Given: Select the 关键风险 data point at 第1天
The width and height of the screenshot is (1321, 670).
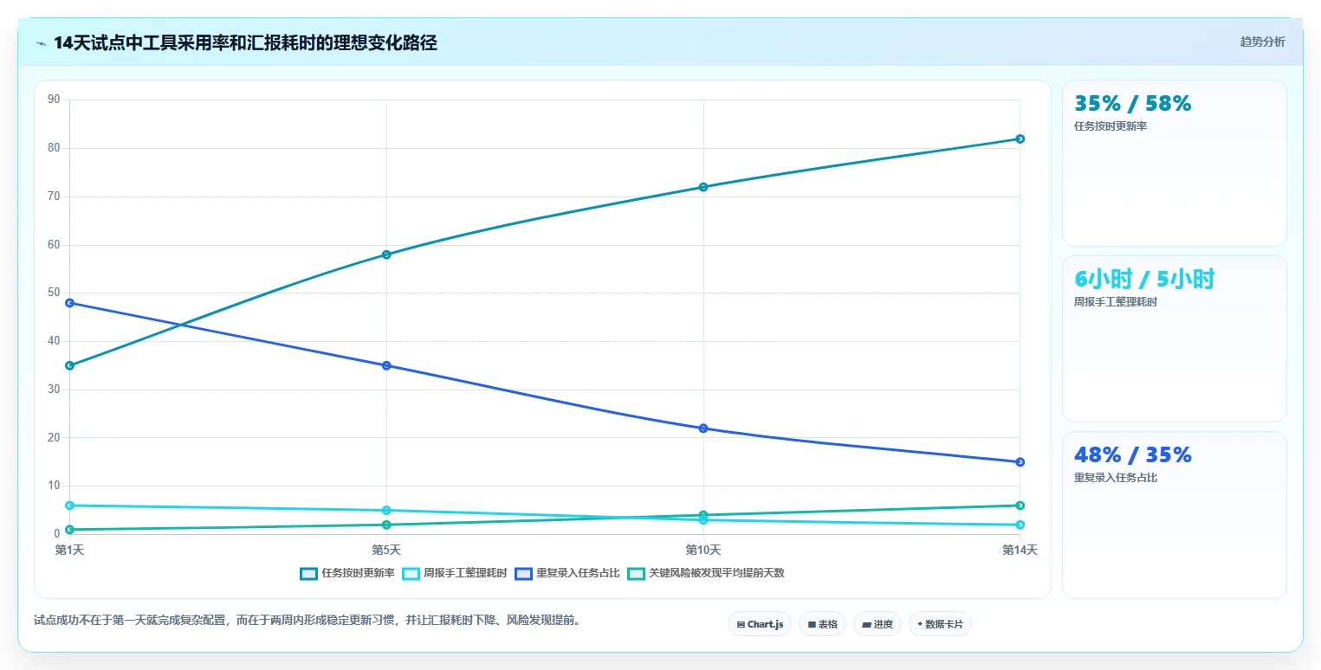Looking at the screenshot, I should pyautogui.click(x=69, y=530).
